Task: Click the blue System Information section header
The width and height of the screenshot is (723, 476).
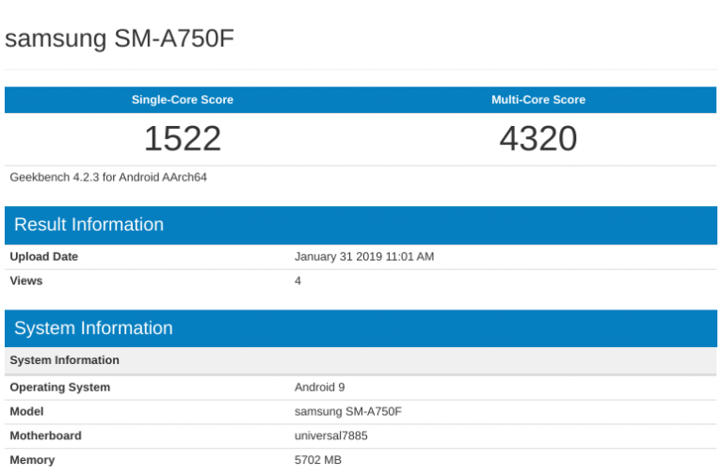Action: [x=93, y=328]
